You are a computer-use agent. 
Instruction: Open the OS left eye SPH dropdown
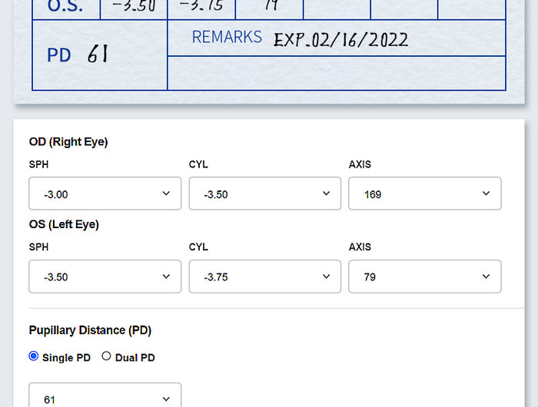105,276
